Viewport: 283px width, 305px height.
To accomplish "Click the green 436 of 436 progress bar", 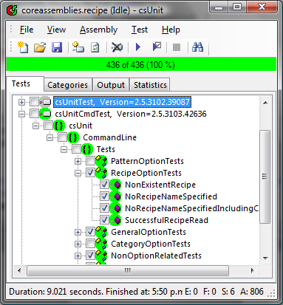I will (x=141, y=65).
